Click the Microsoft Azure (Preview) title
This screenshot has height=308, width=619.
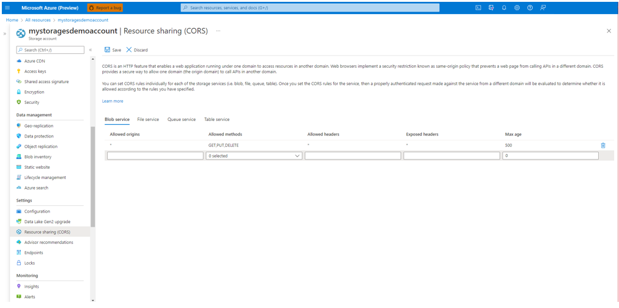coord(50,7)
